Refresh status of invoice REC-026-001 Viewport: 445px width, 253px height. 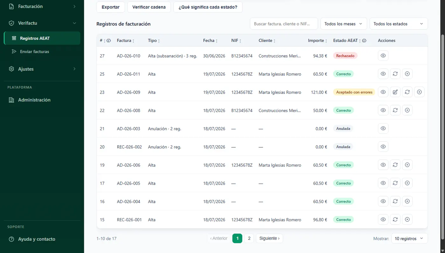pyautogui.click(x=395, y=220)
